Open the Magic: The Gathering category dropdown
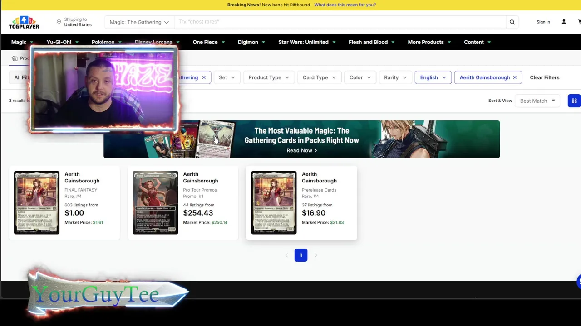The width and height of the screenshot is (581, 326). 139,22
